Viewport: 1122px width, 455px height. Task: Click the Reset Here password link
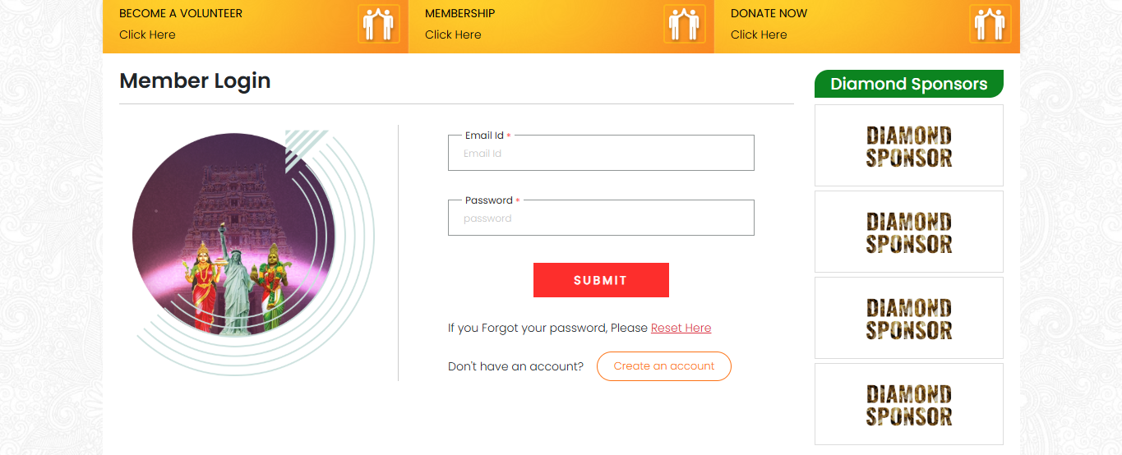(681, 328)
